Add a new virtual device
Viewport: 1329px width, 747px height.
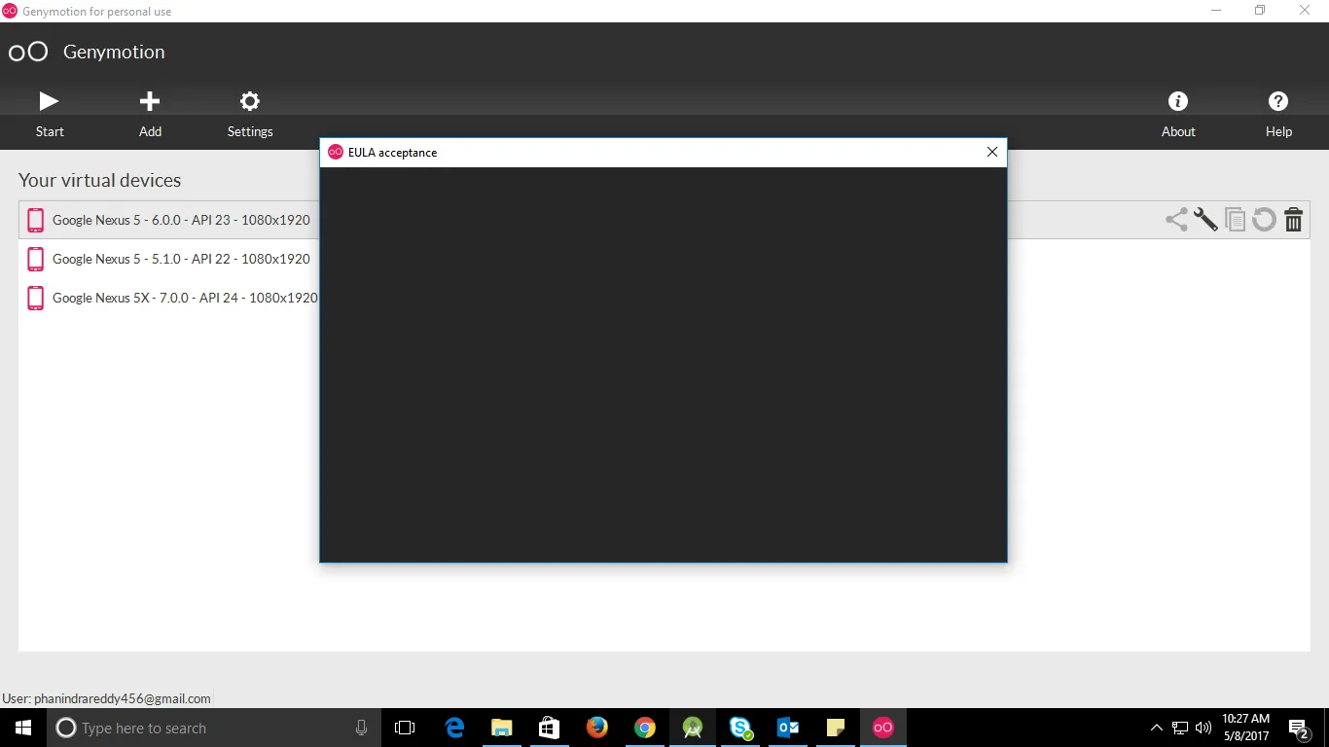tap(150, 114)
